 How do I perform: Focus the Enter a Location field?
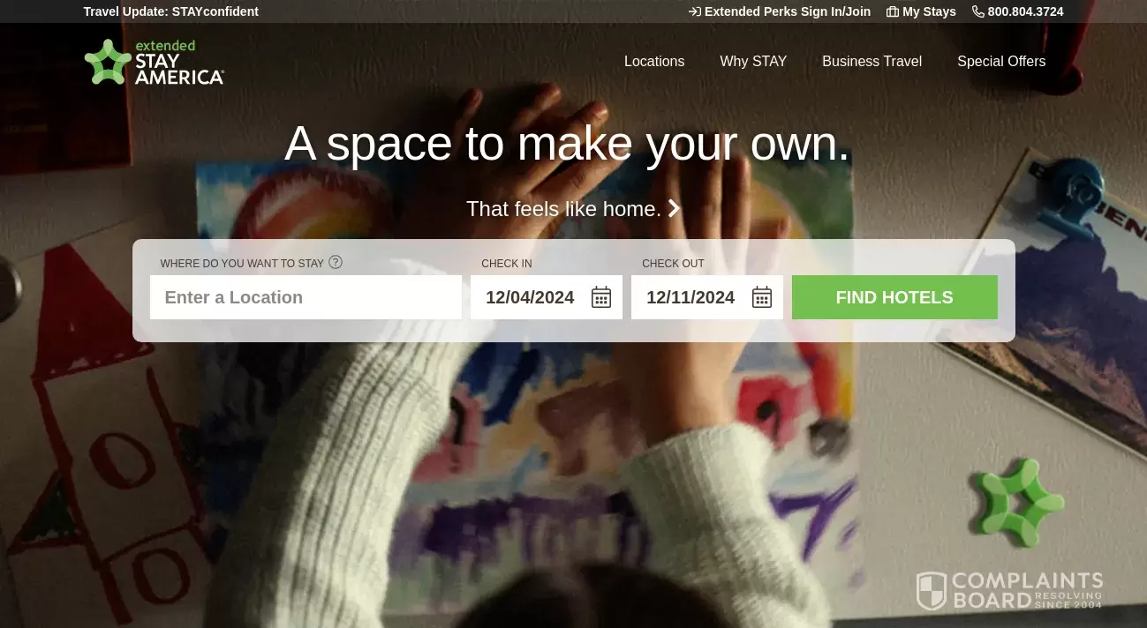(x=306, y=297)
